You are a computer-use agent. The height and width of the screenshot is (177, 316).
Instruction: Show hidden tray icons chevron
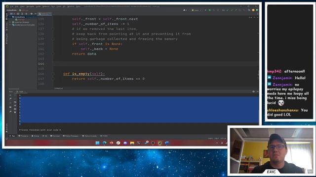click(217, 143)
